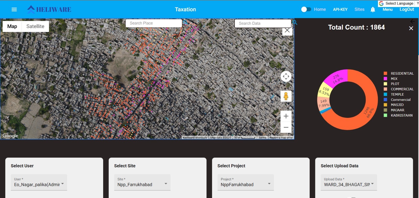Click the search icon beside Search Data

tap(295, 23)
